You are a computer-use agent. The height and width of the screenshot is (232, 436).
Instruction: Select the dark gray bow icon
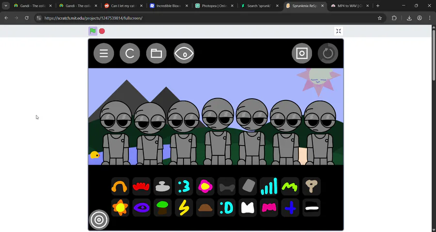click(226, 186)
